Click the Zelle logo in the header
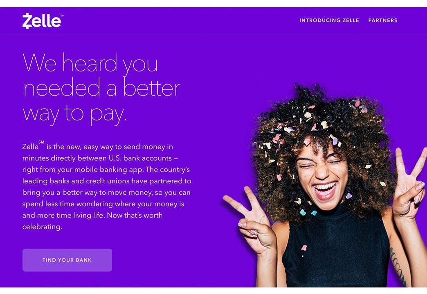 click(x=43, y=21)
